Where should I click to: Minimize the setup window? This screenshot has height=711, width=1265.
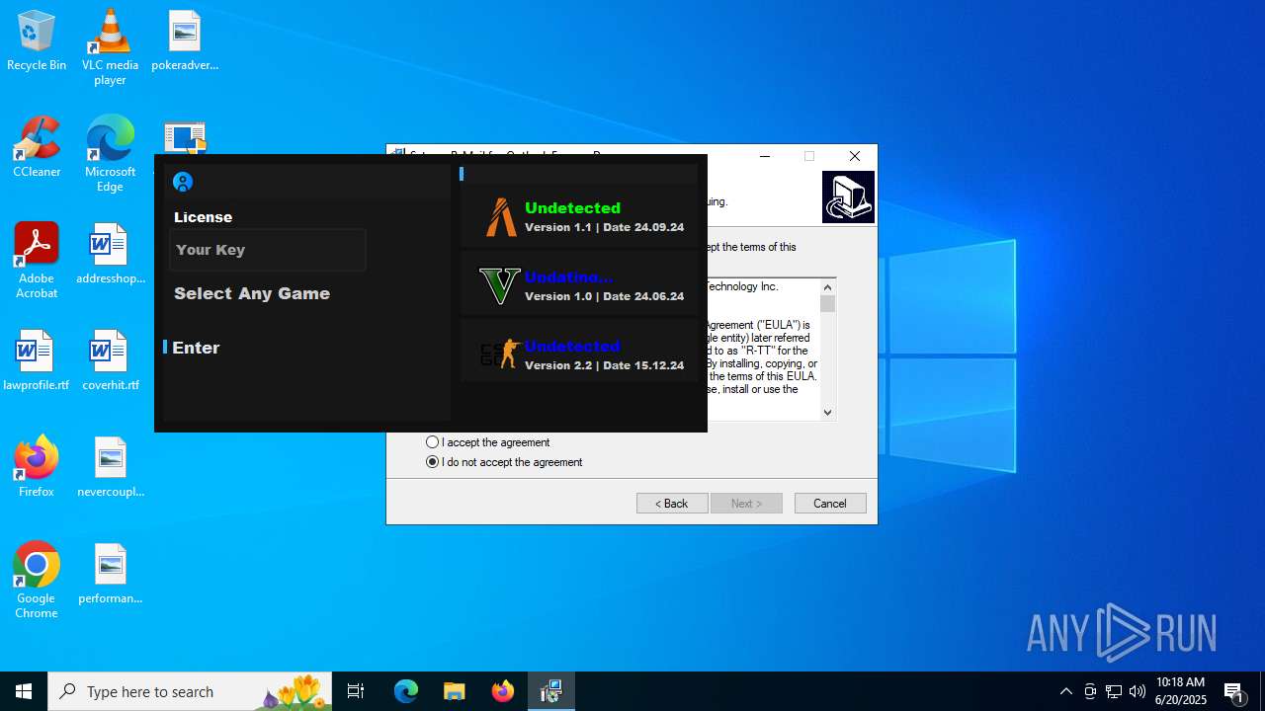[765, 156]
